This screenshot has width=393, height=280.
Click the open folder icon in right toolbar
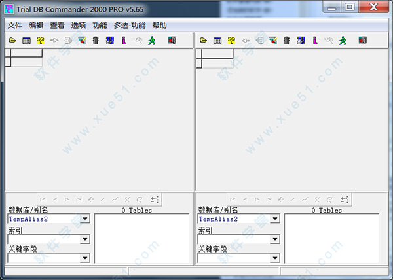pos(203,41)
